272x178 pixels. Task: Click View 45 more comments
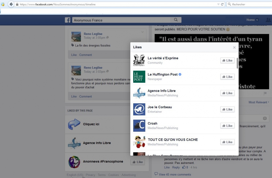pos(175,175)
